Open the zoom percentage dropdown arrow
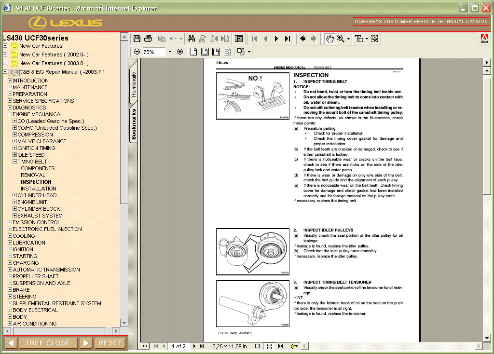 click(x=170, y=52)
